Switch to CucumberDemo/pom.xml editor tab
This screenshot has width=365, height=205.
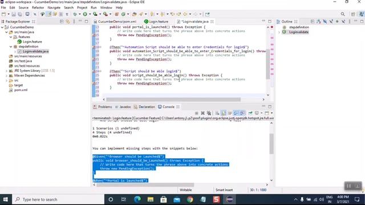point(115,22)
